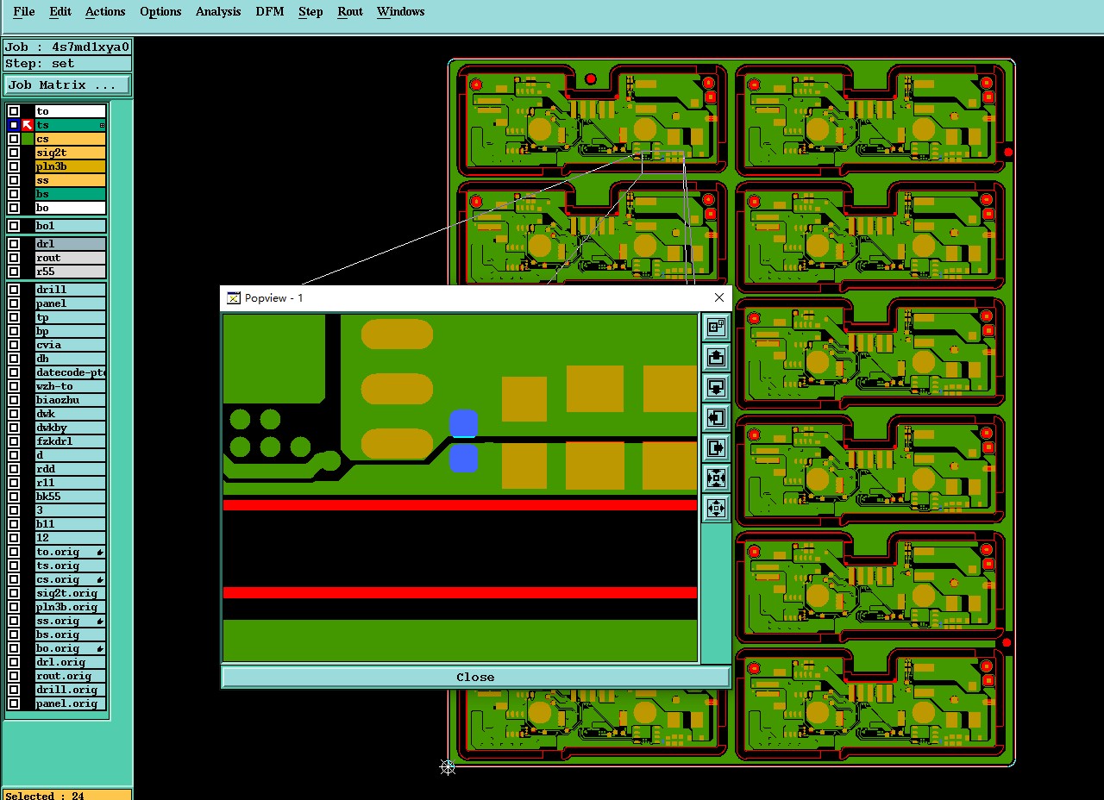The image size is (1104, 800).
Task: Click lock mark icon on ss.orig layer
Action: point(100,621)
